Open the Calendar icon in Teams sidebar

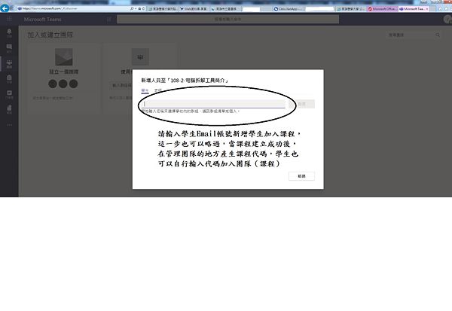(9, 95)
